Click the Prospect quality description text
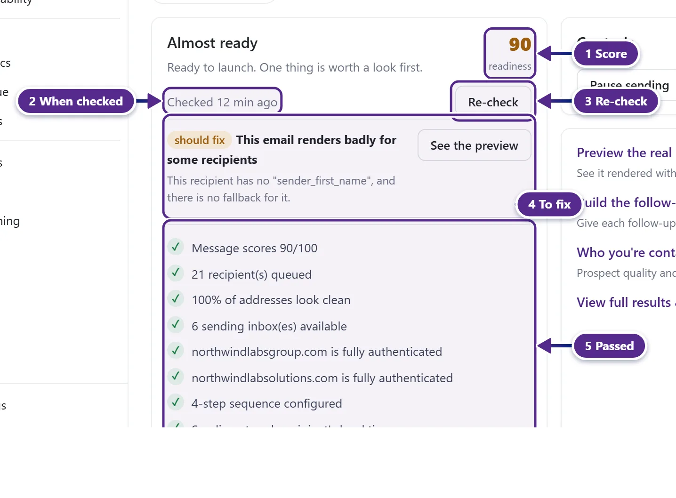Viewport: 676px width, 498px height. click(x=627, y=273)
